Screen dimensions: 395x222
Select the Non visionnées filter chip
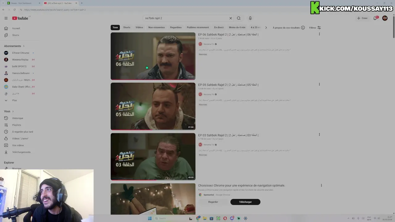156,27
